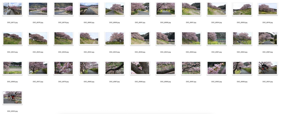Open thumbnail of DSC_8879.jpg
Screen dimensions: 282x114
point(64,9)
